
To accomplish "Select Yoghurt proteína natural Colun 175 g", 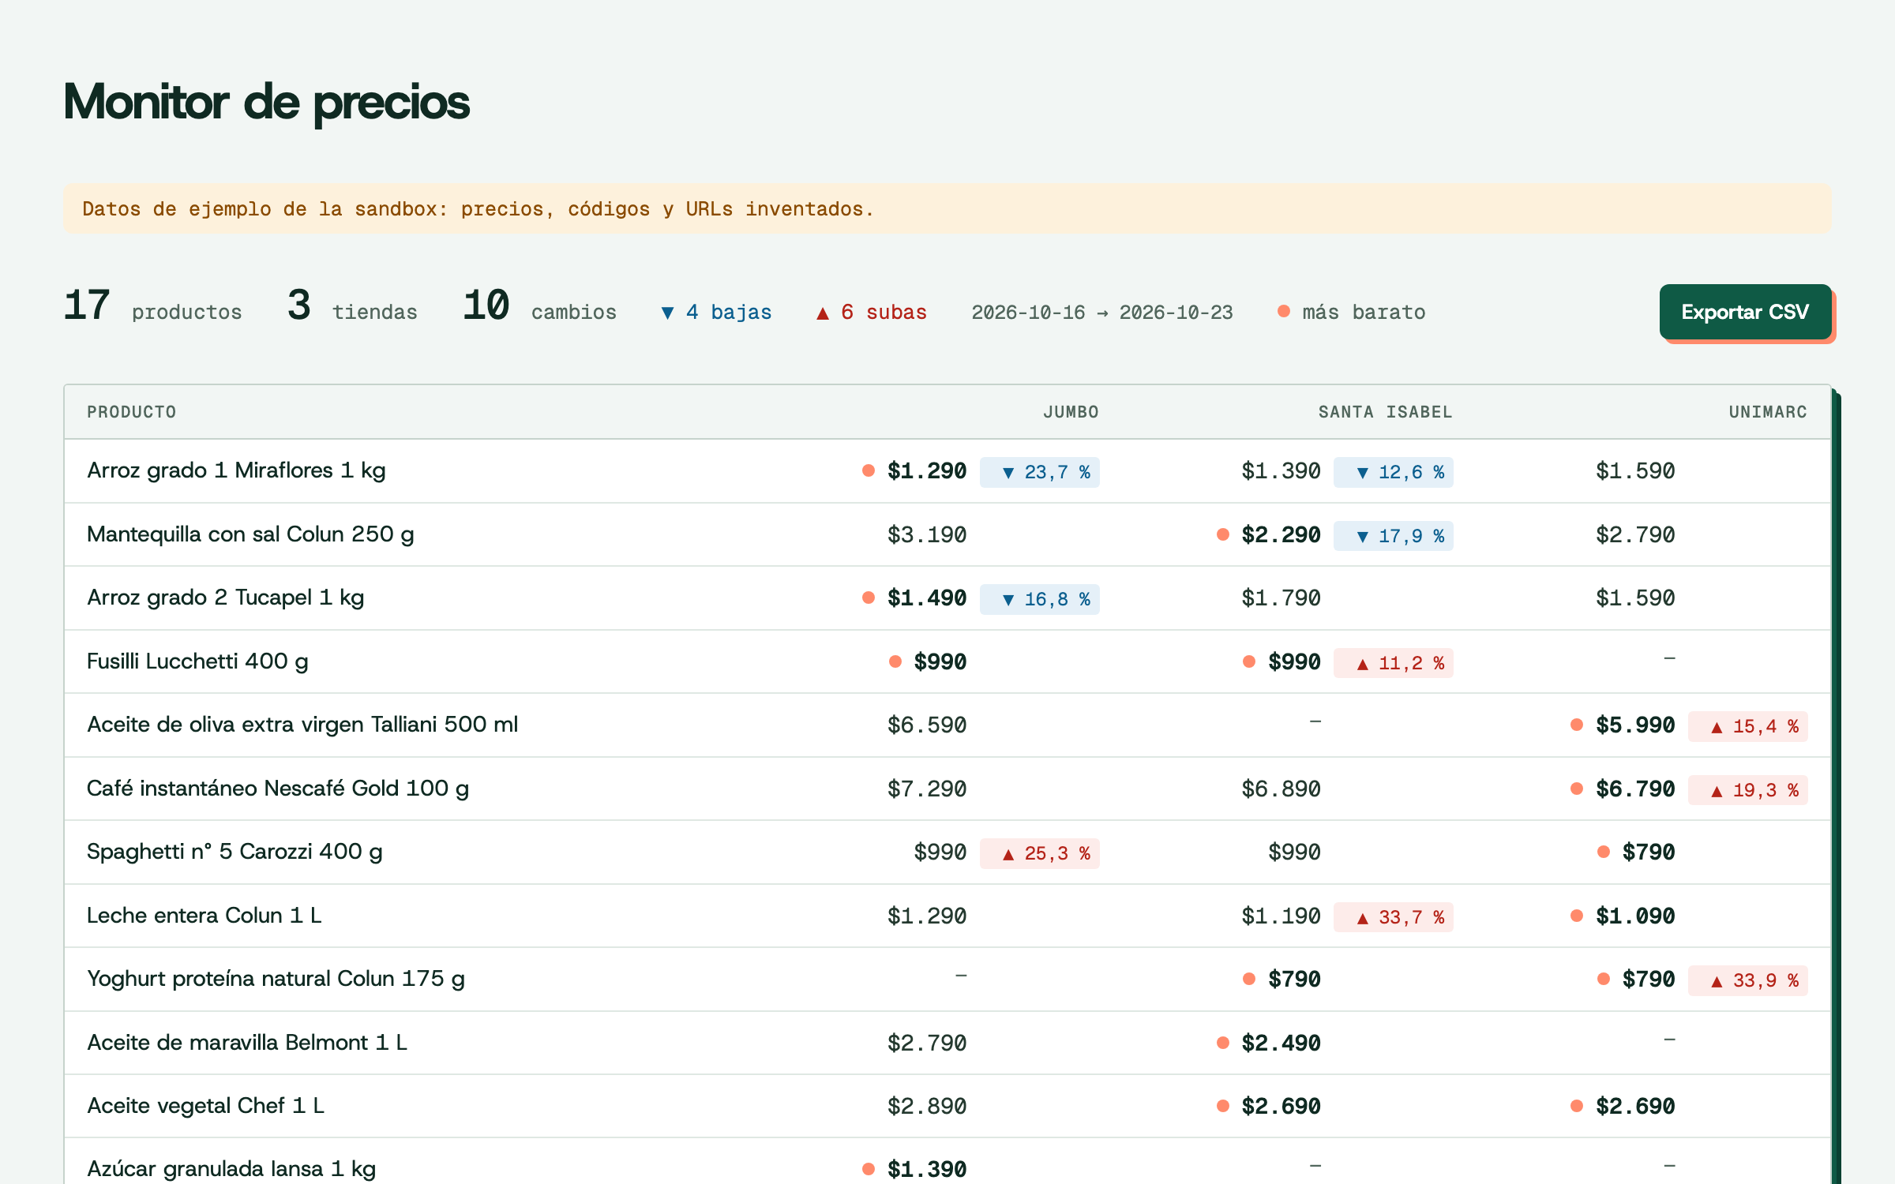I will click(276, 979).
